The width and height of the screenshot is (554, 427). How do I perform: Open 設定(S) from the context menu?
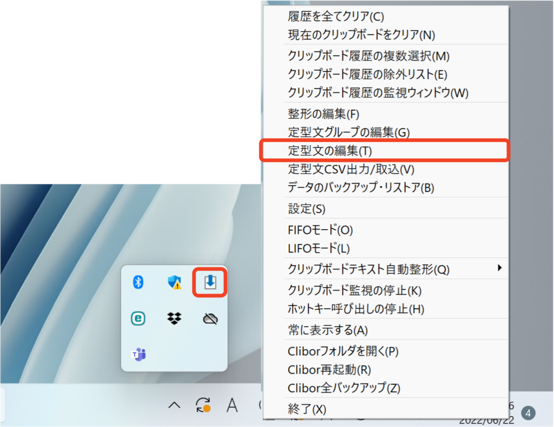(307, 208)
